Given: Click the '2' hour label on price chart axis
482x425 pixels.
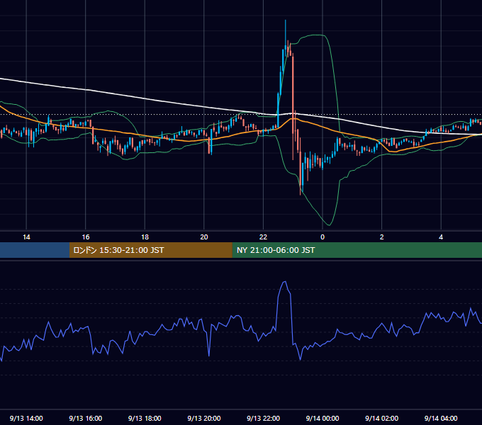Looking at the screenshot, I should coord(381,237).
